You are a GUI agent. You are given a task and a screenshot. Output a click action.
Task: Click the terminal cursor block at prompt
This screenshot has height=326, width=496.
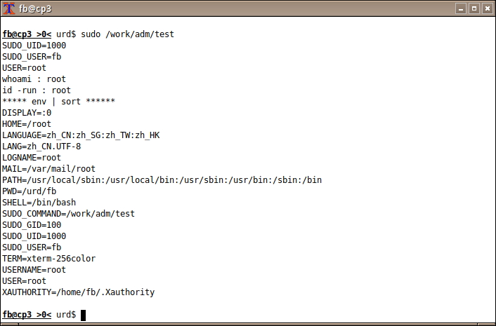(x=83, y=315)
